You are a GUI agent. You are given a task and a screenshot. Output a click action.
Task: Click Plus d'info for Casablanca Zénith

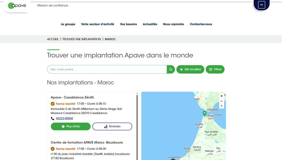tap(70, 126)
